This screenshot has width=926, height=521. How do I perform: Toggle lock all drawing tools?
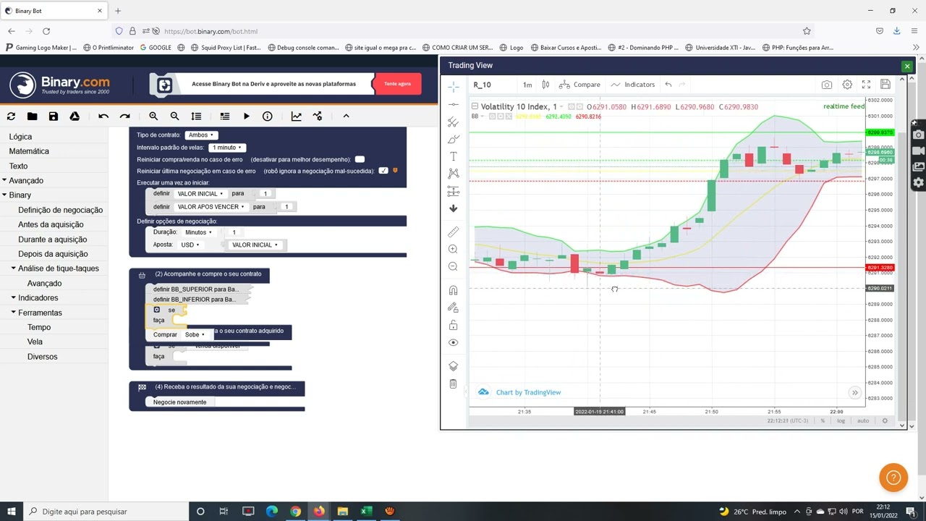click(x=453, y=325)
